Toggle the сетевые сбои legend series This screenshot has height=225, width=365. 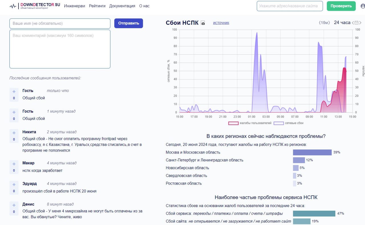click(279, 123)
